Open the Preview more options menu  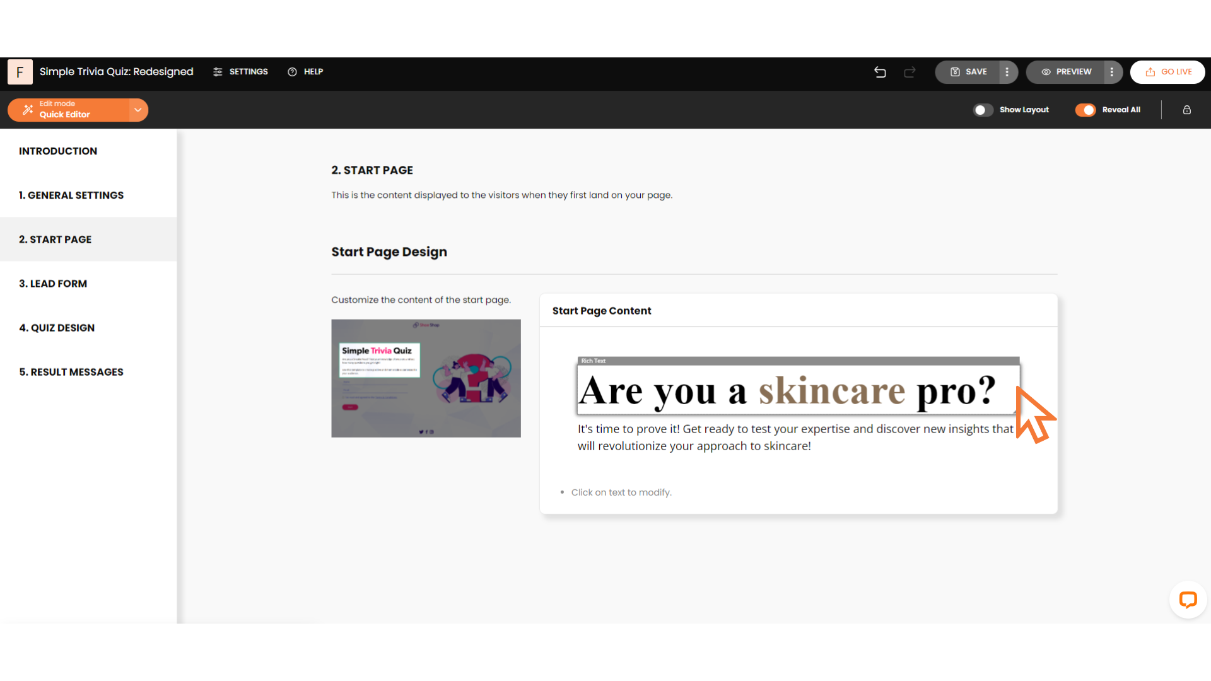click(x=1112, y=72)
